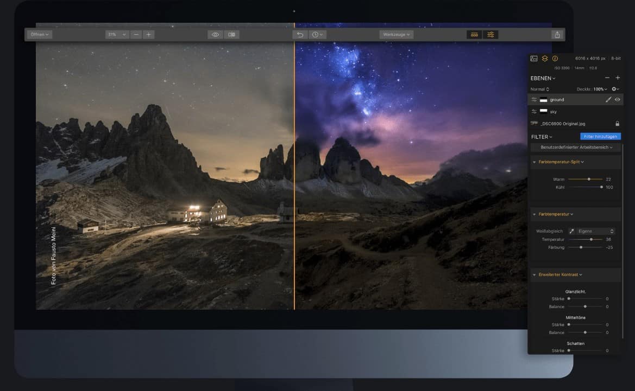
Task: Open the 31% zoom level dropdown
Action: pyautogui.click(x=116, y=35)
